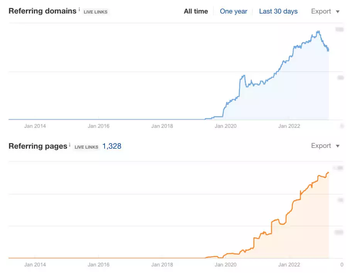This screenshot has width=352, height=273.
Task: Click Export text in Referring pages header
Action: pyautogui.click(x=321, y=146)
